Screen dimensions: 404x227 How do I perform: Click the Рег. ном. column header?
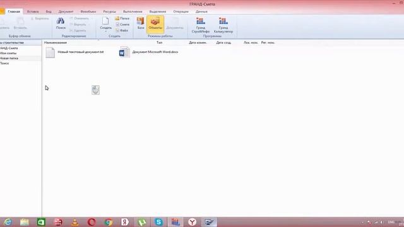pos(268,42)
